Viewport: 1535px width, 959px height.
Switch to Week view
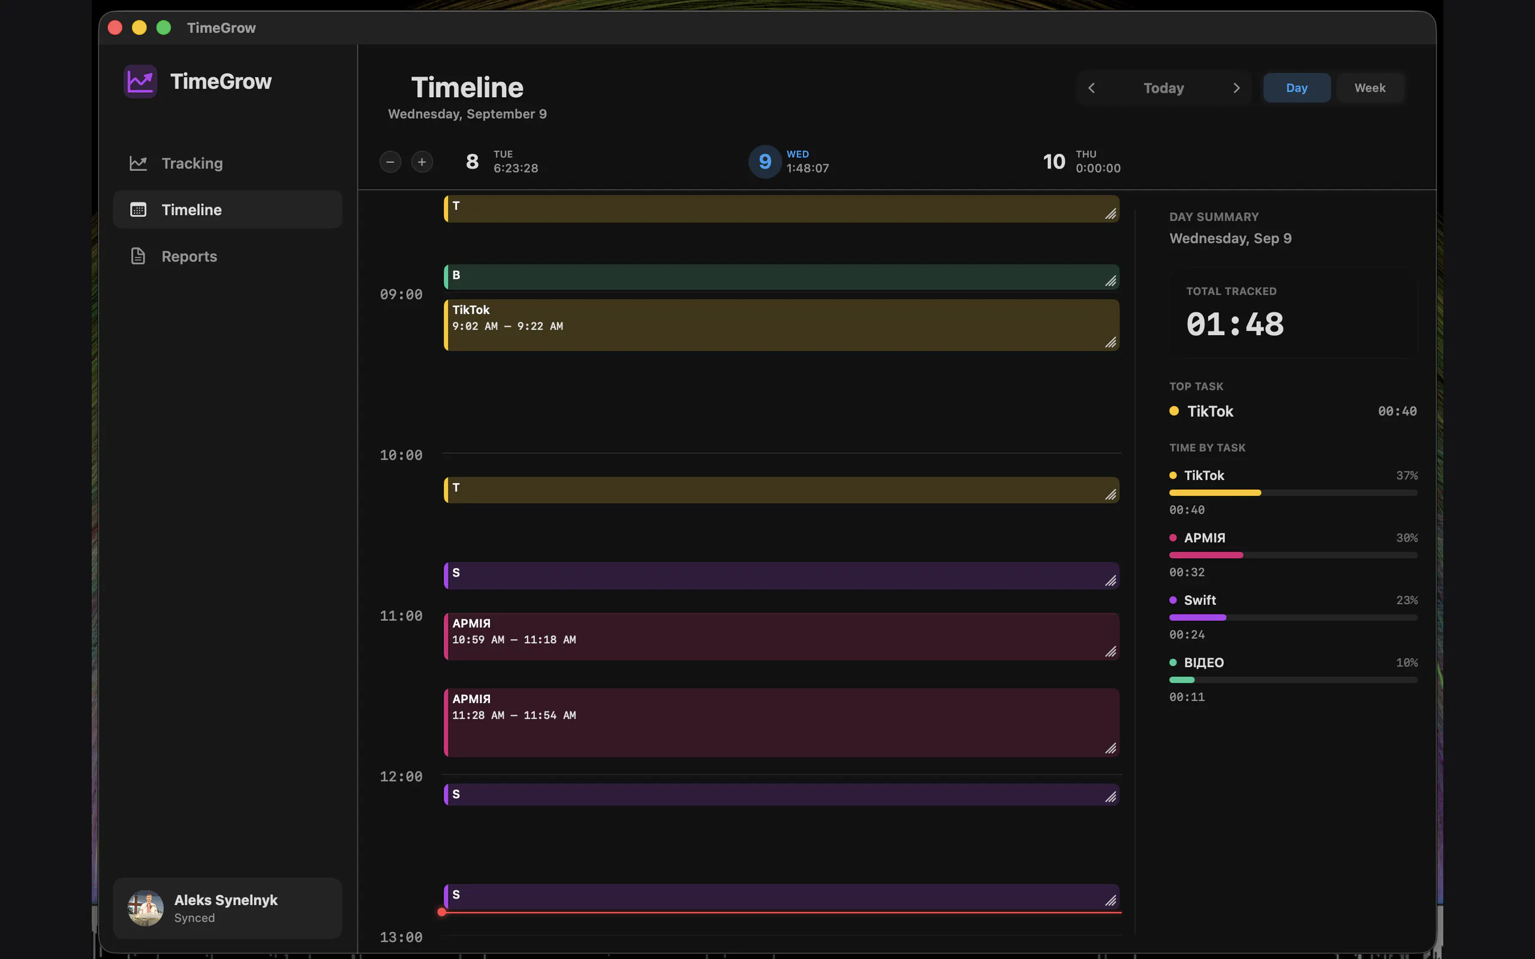pos(1370,88)
